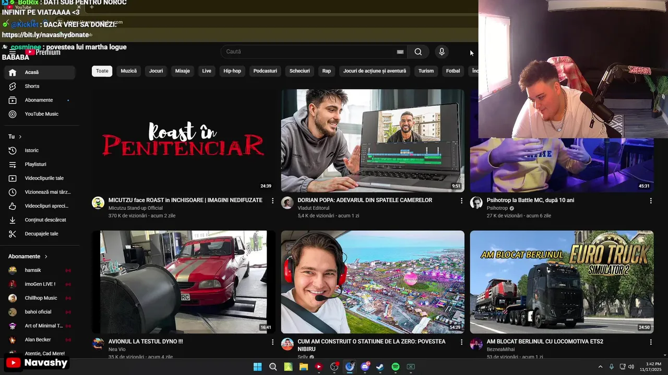Open Steam from the taskbar
Viewport: 668px width, 375px height.
380,367
